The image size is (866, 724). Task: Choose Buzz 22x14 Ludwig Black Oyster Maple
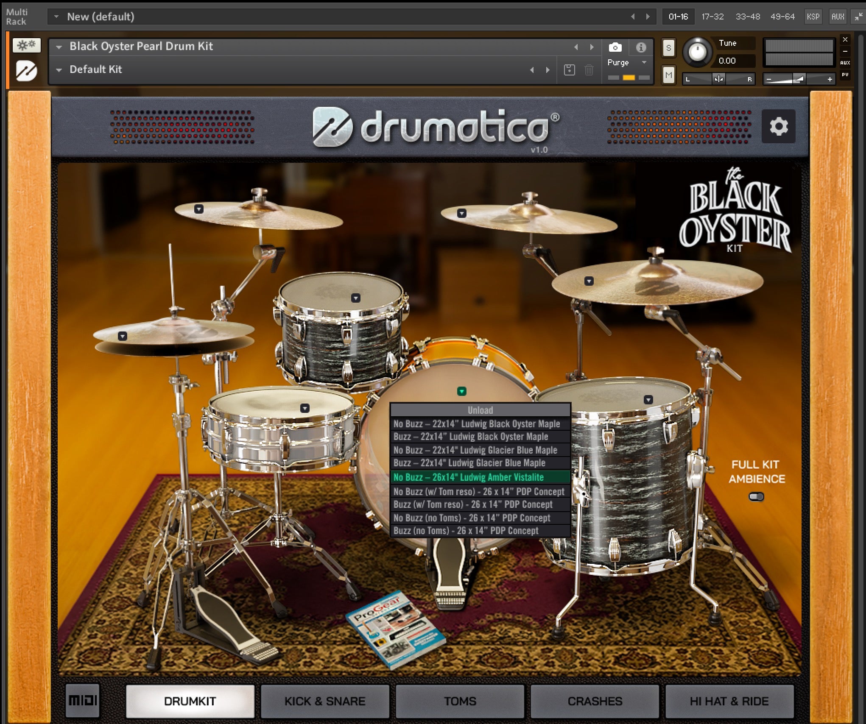480,437
